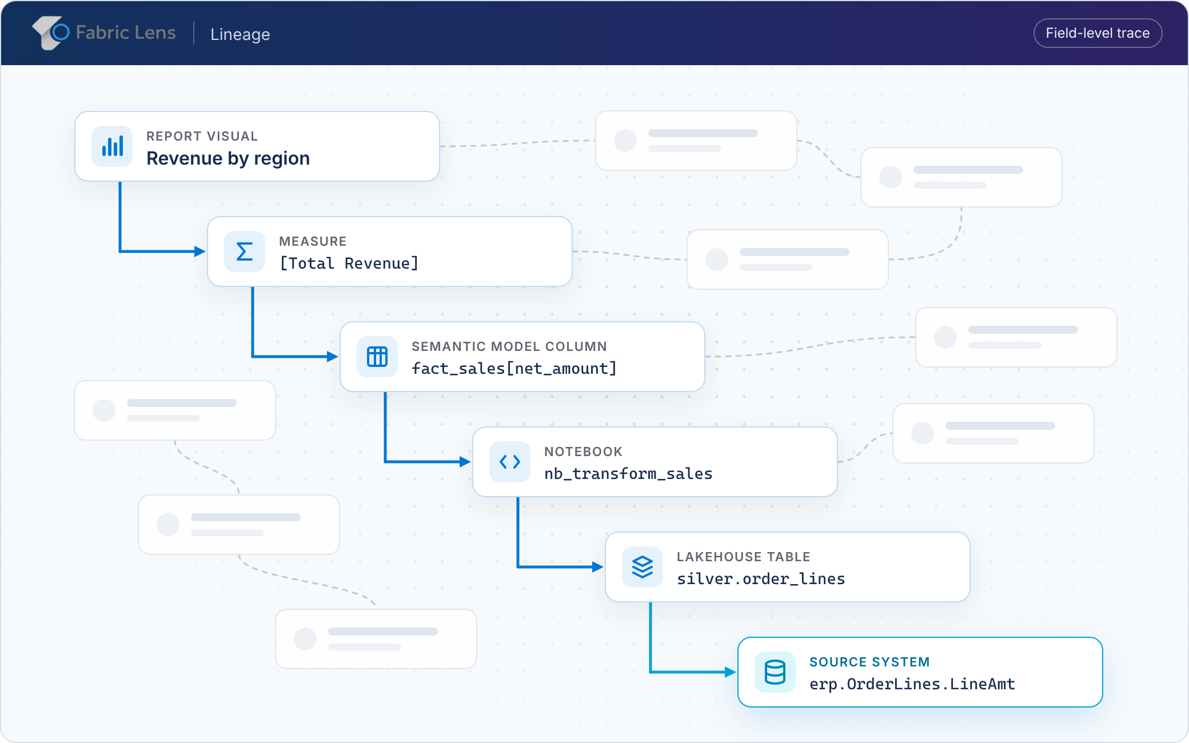Image resolution: width=1189 pixels, height=743 pixels.
Task: Open the nb_transform_sales notebook node
Action: point(655,462)
